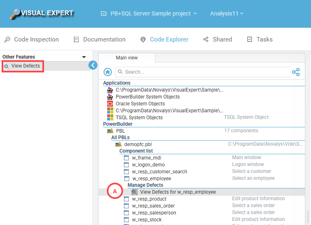Click the PBL books icon
The image size is (311, 225).
(x=110, y=131)
